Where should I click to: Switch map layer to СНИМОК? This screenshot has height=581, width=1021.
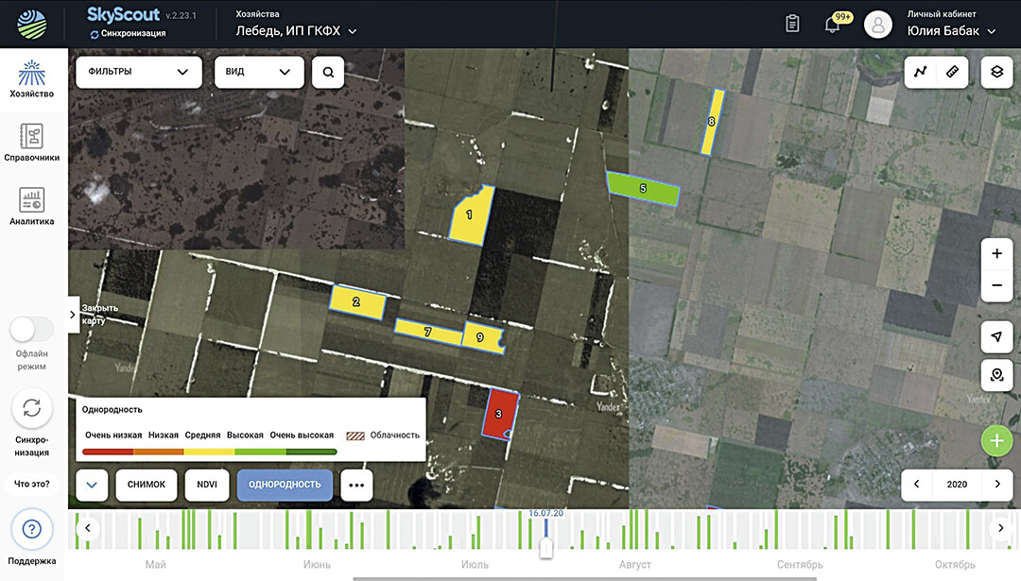[x=147, y=485]
